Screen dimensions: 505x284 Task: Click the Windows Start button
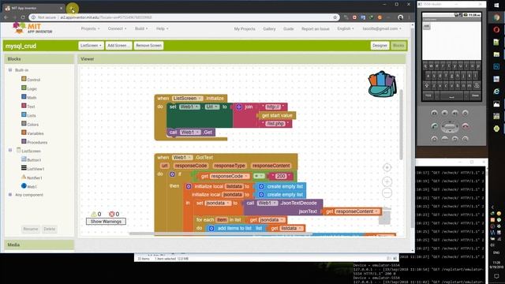(x=496, y=6)
